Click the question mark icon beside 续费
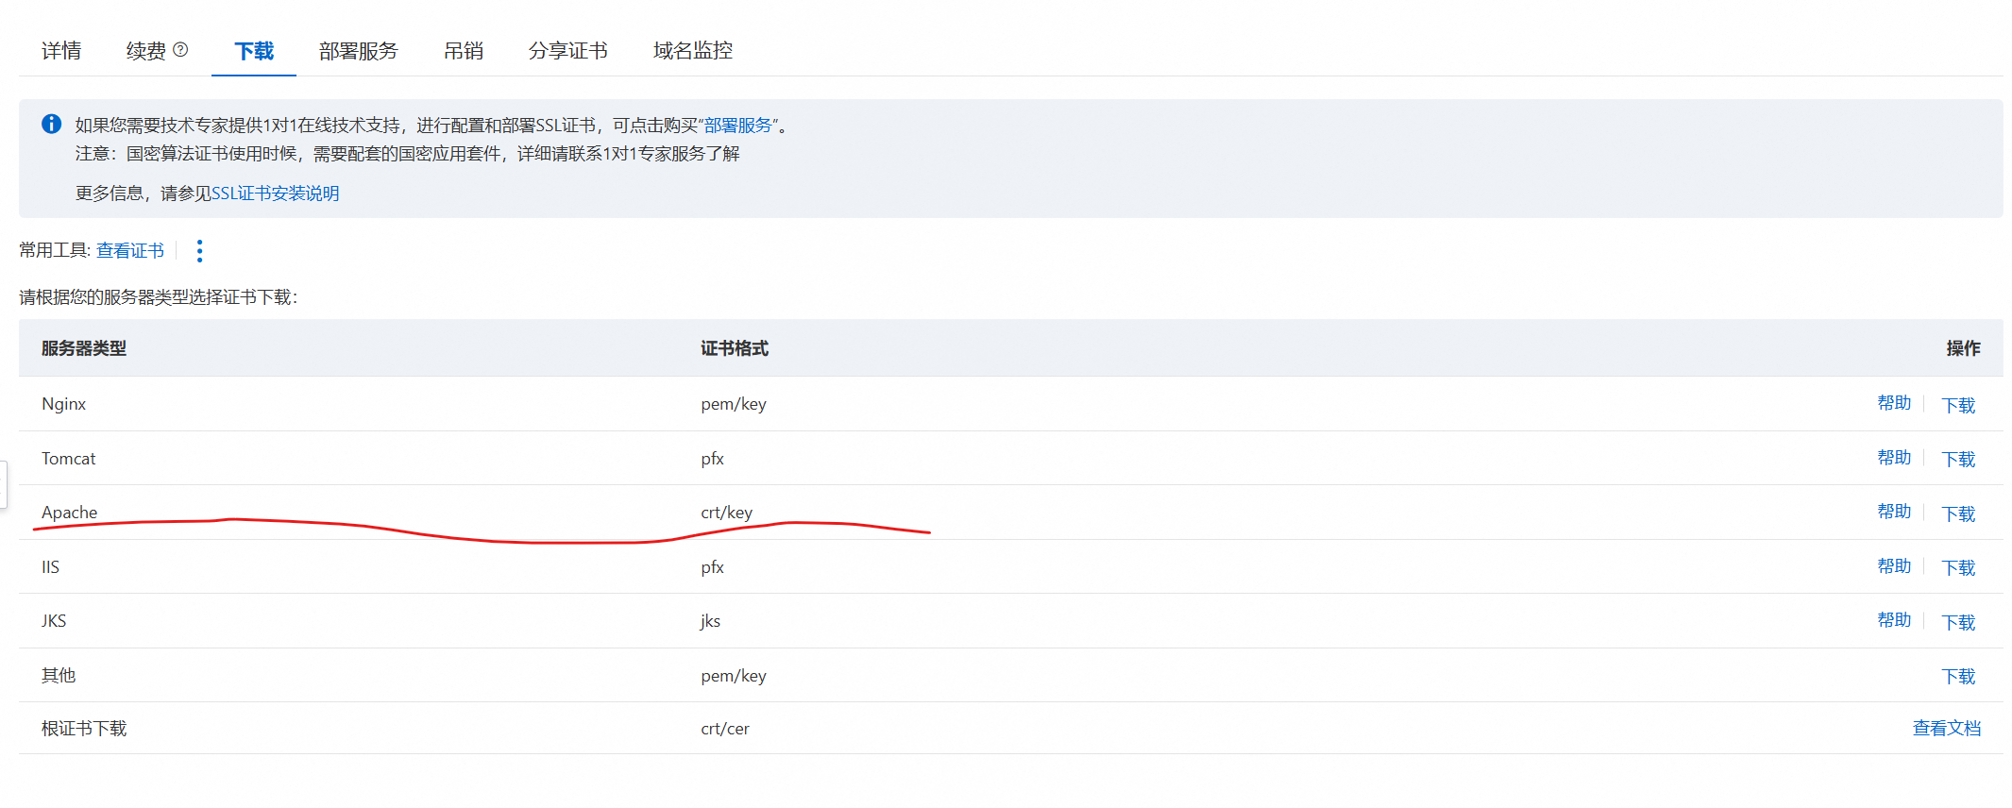Viewport: 2012px width, 808px height. pos(180,50)
